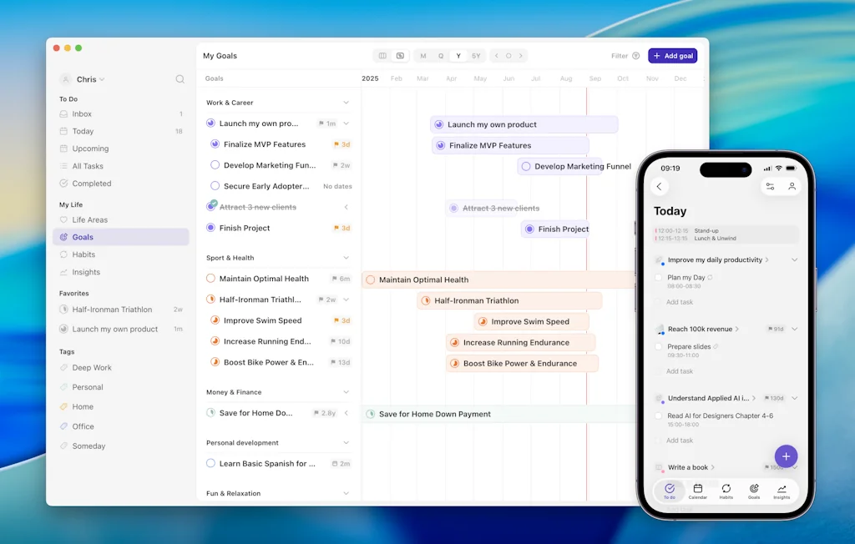
Task: Check off the Prepare slides task
Action: click(659, 346)
